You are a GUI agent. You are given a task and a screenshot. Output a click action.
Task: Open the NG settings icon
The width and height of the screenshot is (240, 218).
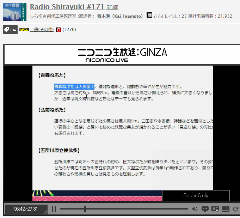[215, 209]
